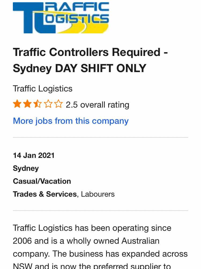
Task: Click the Traffic Logistics company name
Action: [x=43, y=89]
